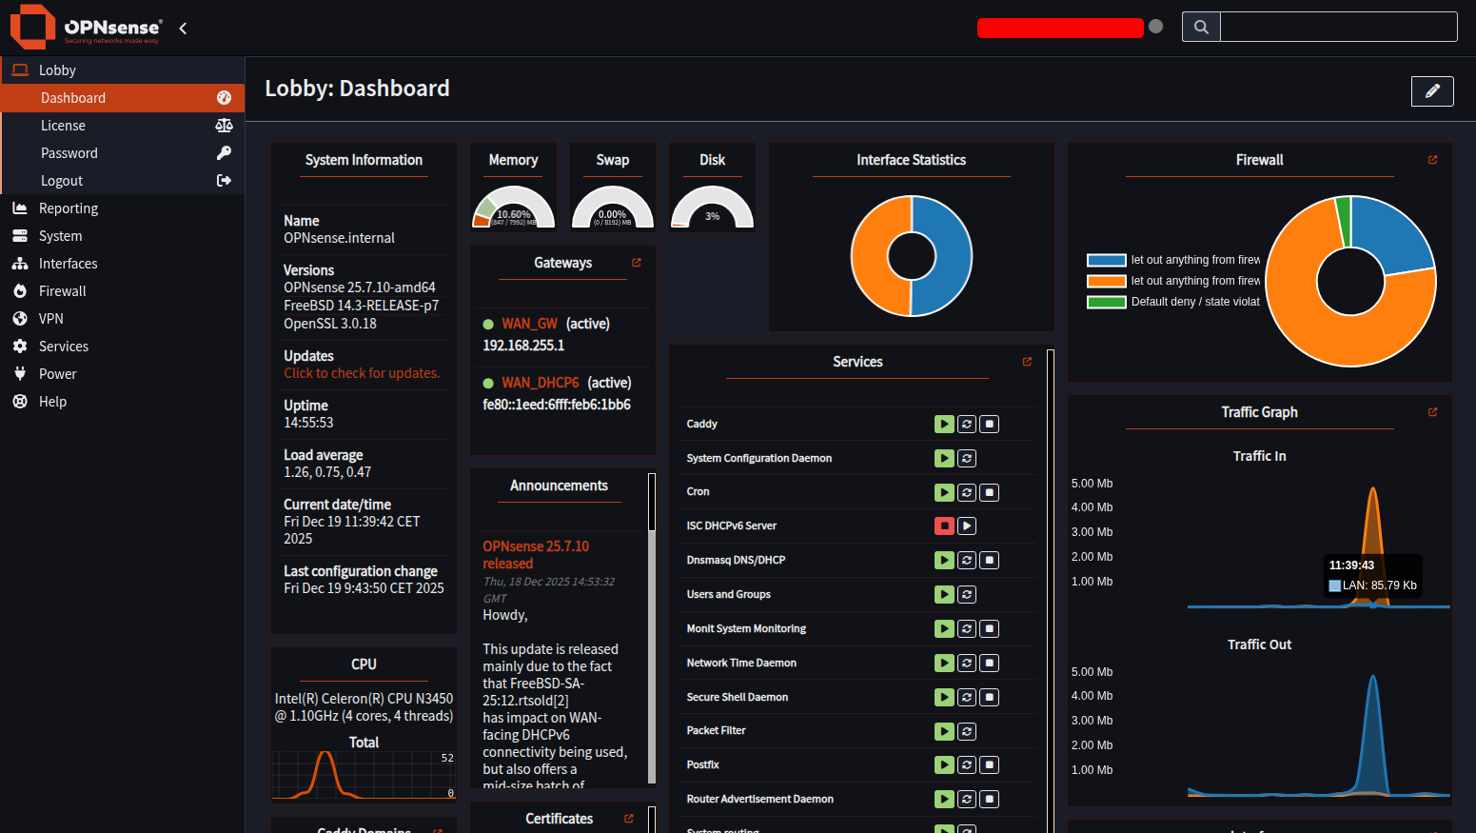Click the pencil edit dashboard button
Screen dimensions: 1476x833
pyautogui.click(x=1432, y=91)
